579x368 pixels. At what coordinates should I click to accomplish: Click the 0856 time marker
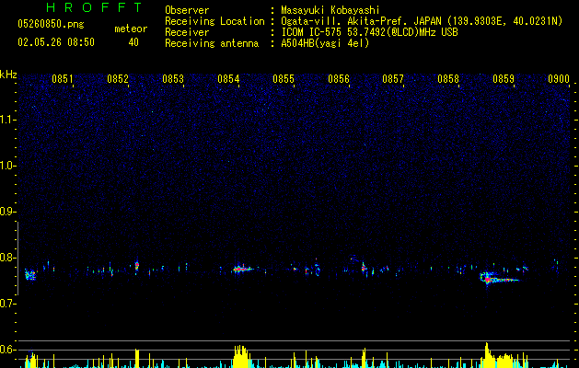click(339, 79)
